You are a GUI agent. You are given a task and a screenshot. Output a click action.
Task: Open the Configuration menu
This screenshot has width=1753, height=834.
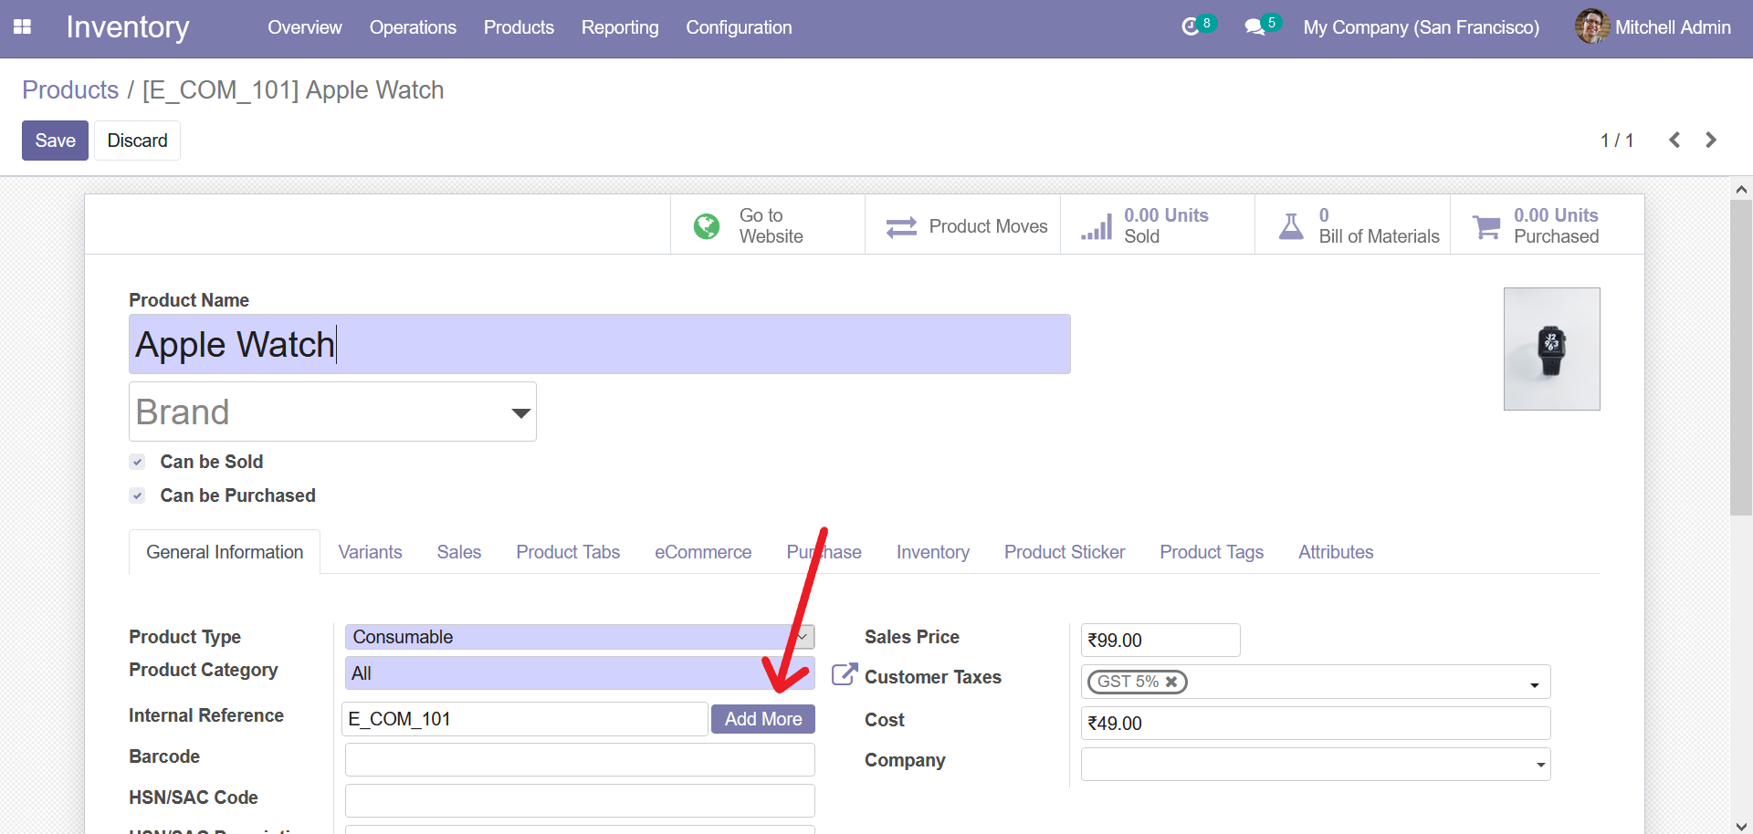point(740,27)
